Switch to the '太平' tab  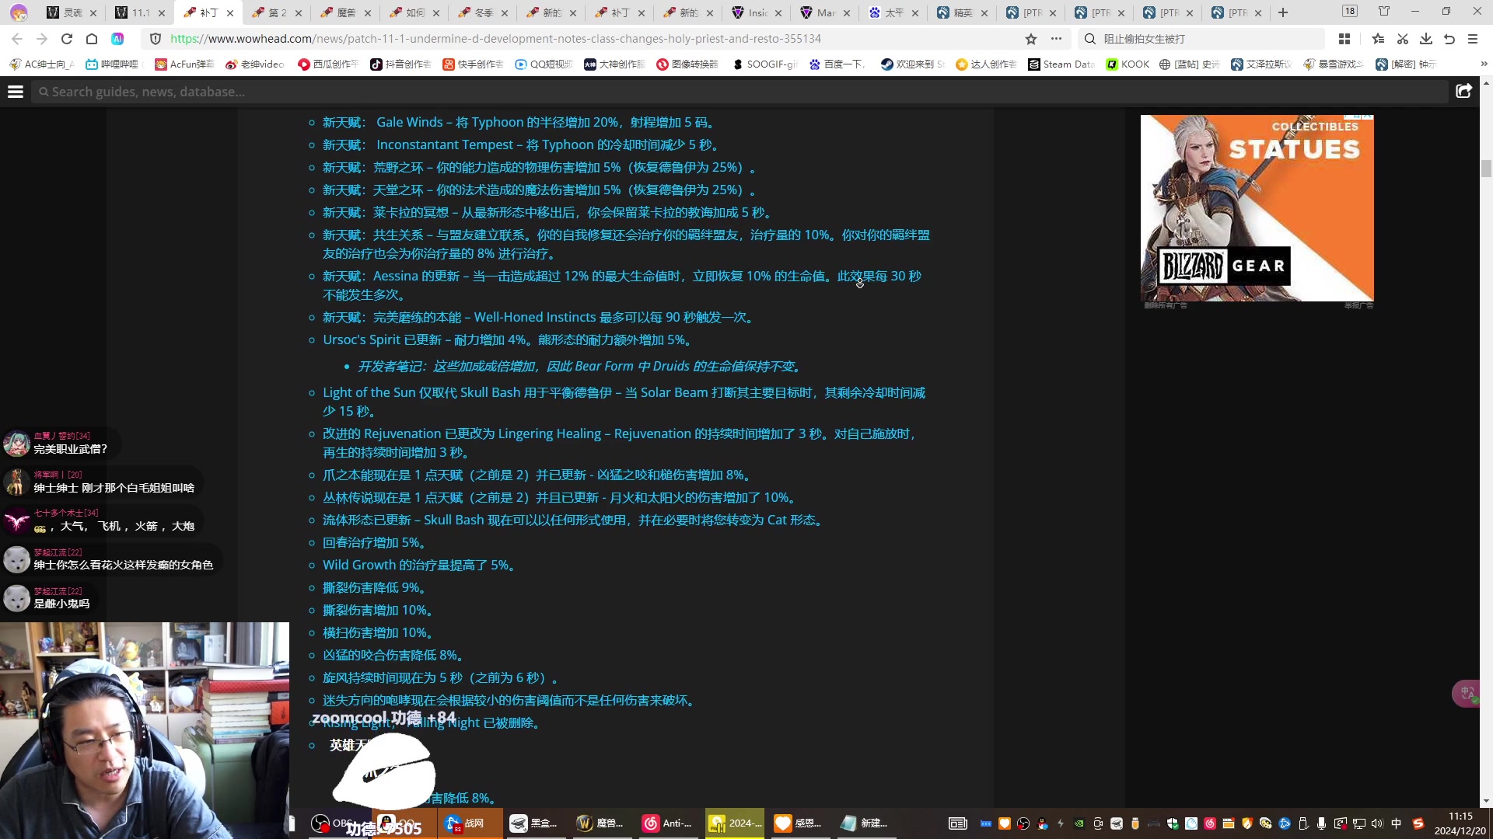[x=893, y=12]
